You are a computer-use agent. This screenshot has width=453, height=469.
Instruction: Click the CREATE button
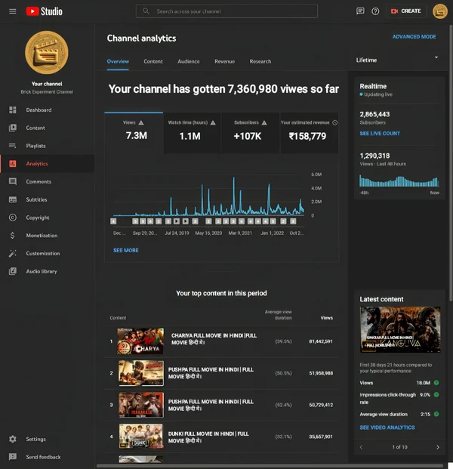(x=406, y=11)
